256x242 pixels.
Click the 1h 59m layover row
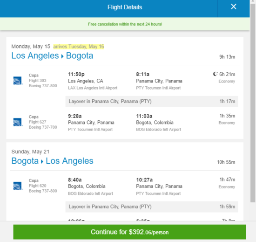(x=152, y=207)
